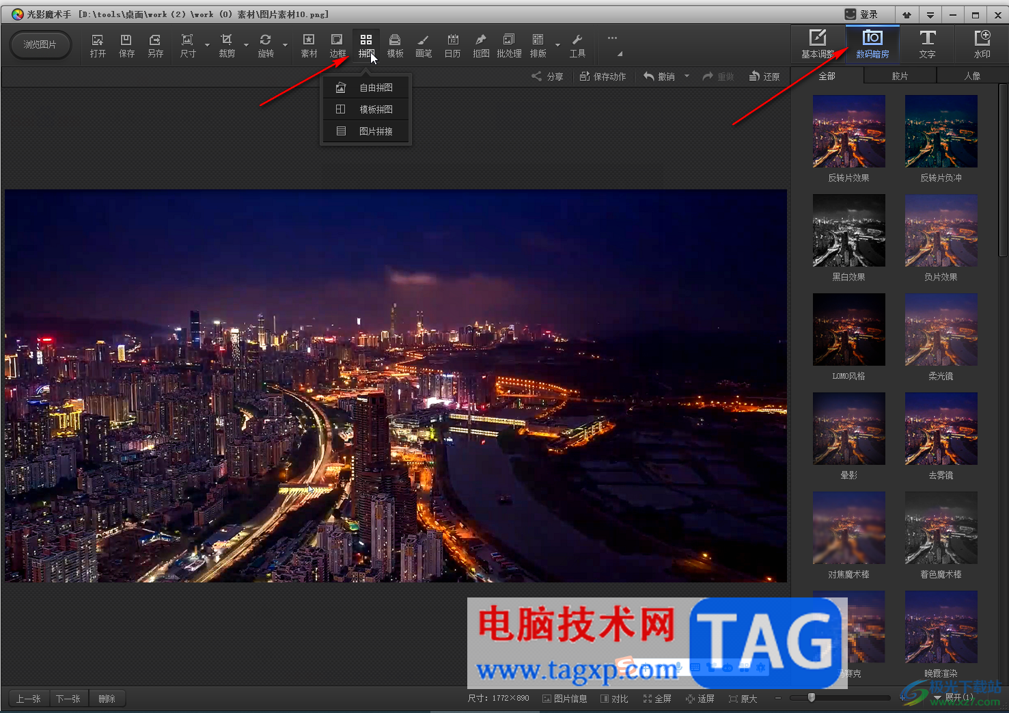
Task: Select the 胶片 filter tab
Action: point(900,76)
